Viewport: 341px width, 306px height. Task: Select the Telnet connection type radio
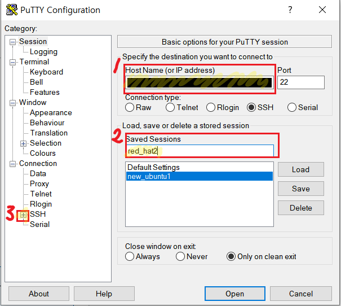point(170,107)
